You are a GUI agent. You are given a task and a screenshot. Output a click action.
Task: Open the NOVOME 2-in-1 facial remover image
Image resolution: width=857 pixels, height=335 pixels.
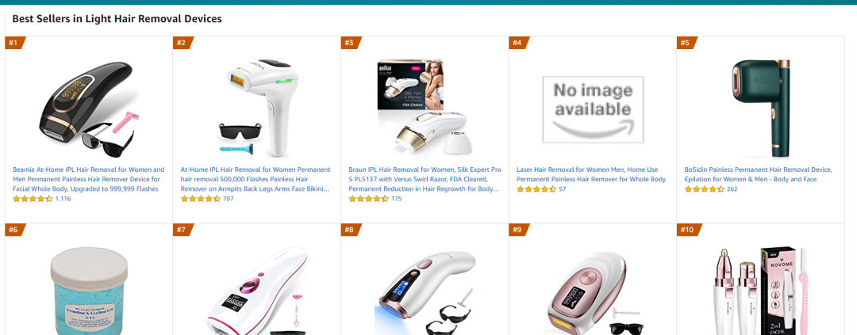coord(761,291)
